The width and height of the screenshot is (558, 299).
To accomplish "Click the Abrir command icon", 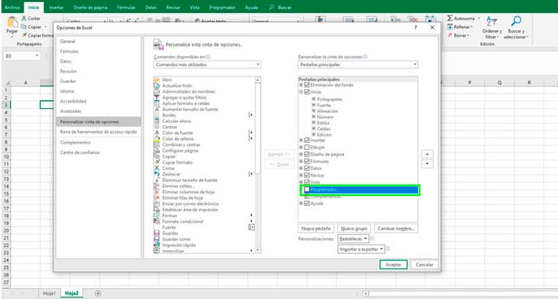I will pyautogui.click(x=156, y=80).
